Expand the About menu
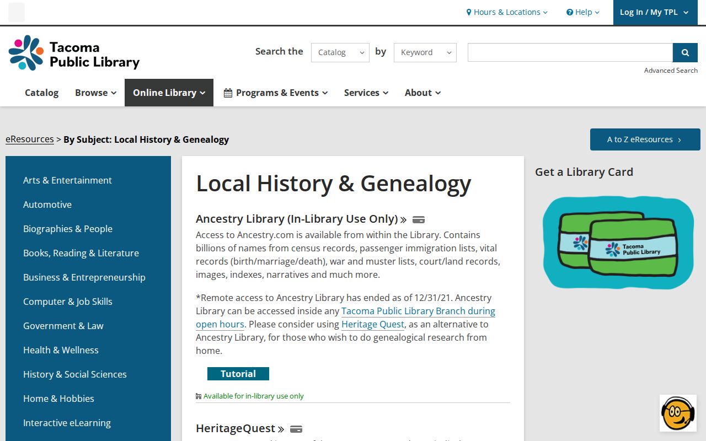Image resolution: width=706 pixels, height=441 pixels. pos(422,93)
